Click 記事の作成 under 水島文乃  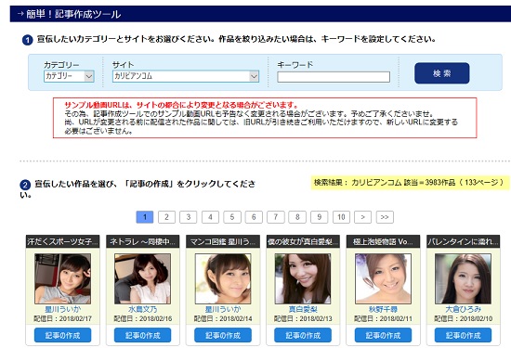point(142,335)
